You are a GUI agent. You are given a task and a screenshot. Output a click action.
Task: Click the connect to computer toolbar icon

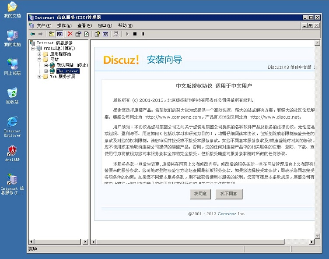coord(116,34)
